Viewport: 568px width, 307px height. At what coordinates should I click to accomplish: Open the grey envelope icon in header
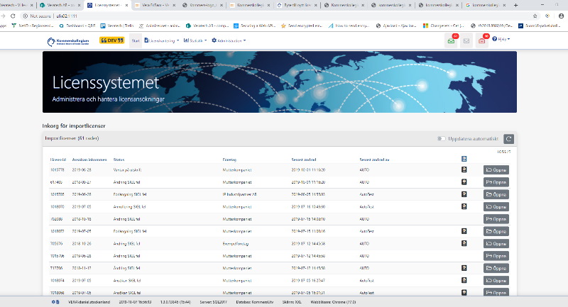click(466, 41)
